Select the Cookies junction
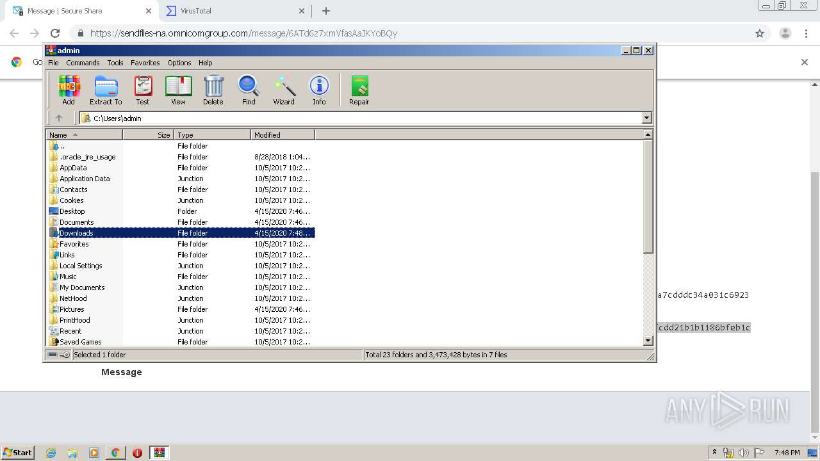The height and width of the screenshot is (461, 820). [180, 200]
